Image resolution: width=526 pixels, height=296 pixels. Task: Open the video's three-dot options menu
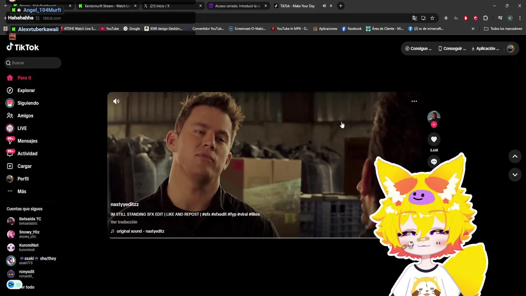(414, 101)
